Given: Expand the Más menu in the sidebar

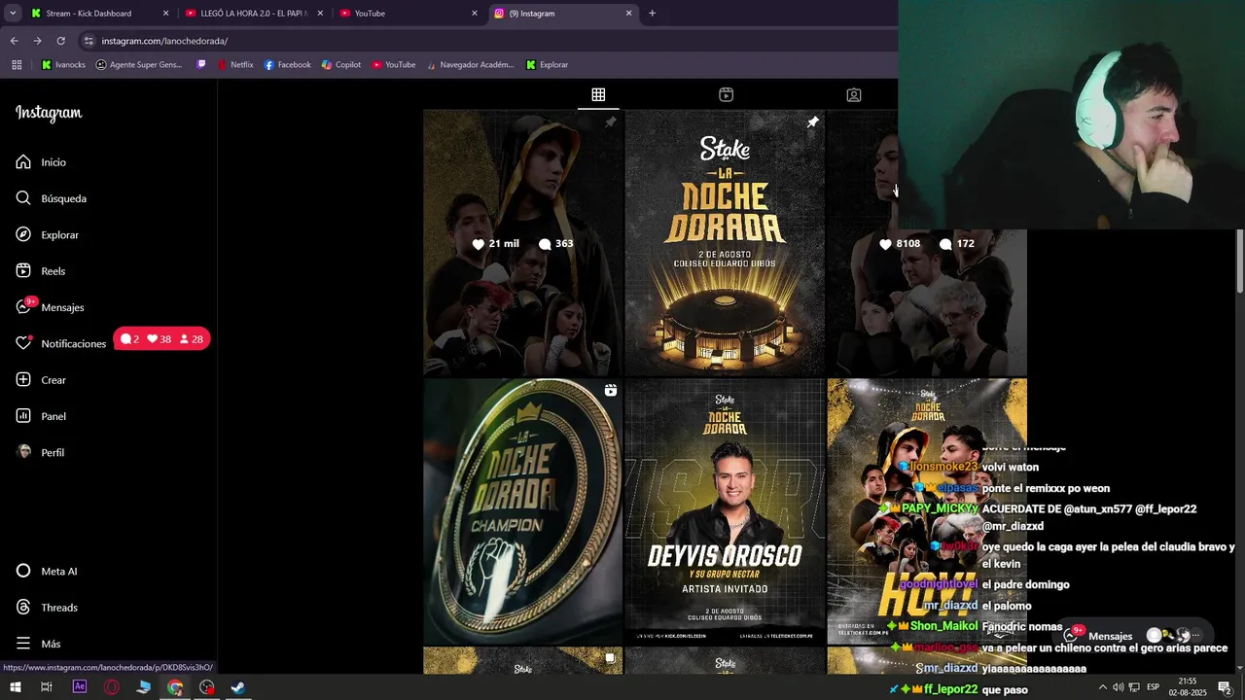Looking at the screenshot, I should (x=38, y=644).
